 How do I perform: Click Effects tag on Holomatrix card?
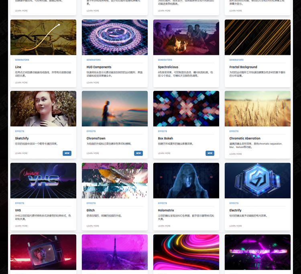coord(163,203)
